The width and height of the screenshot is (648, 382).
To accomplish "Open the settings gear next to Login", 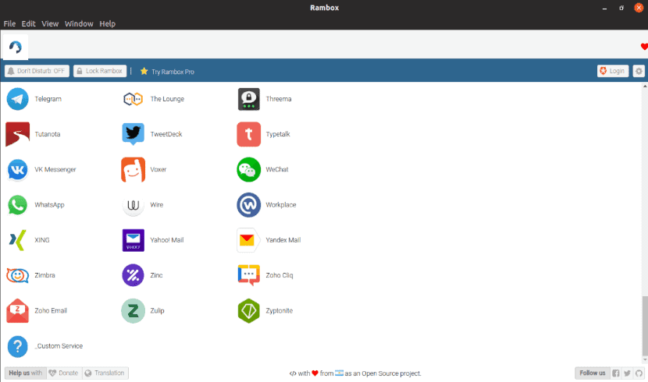I will [x=639, y=71].
